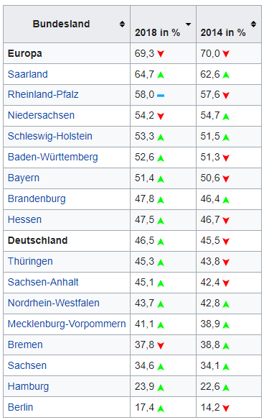The height and width of the screenshot is (420, 269).
Task: Sort table by Bundesland column arrows
Action: 122,24
